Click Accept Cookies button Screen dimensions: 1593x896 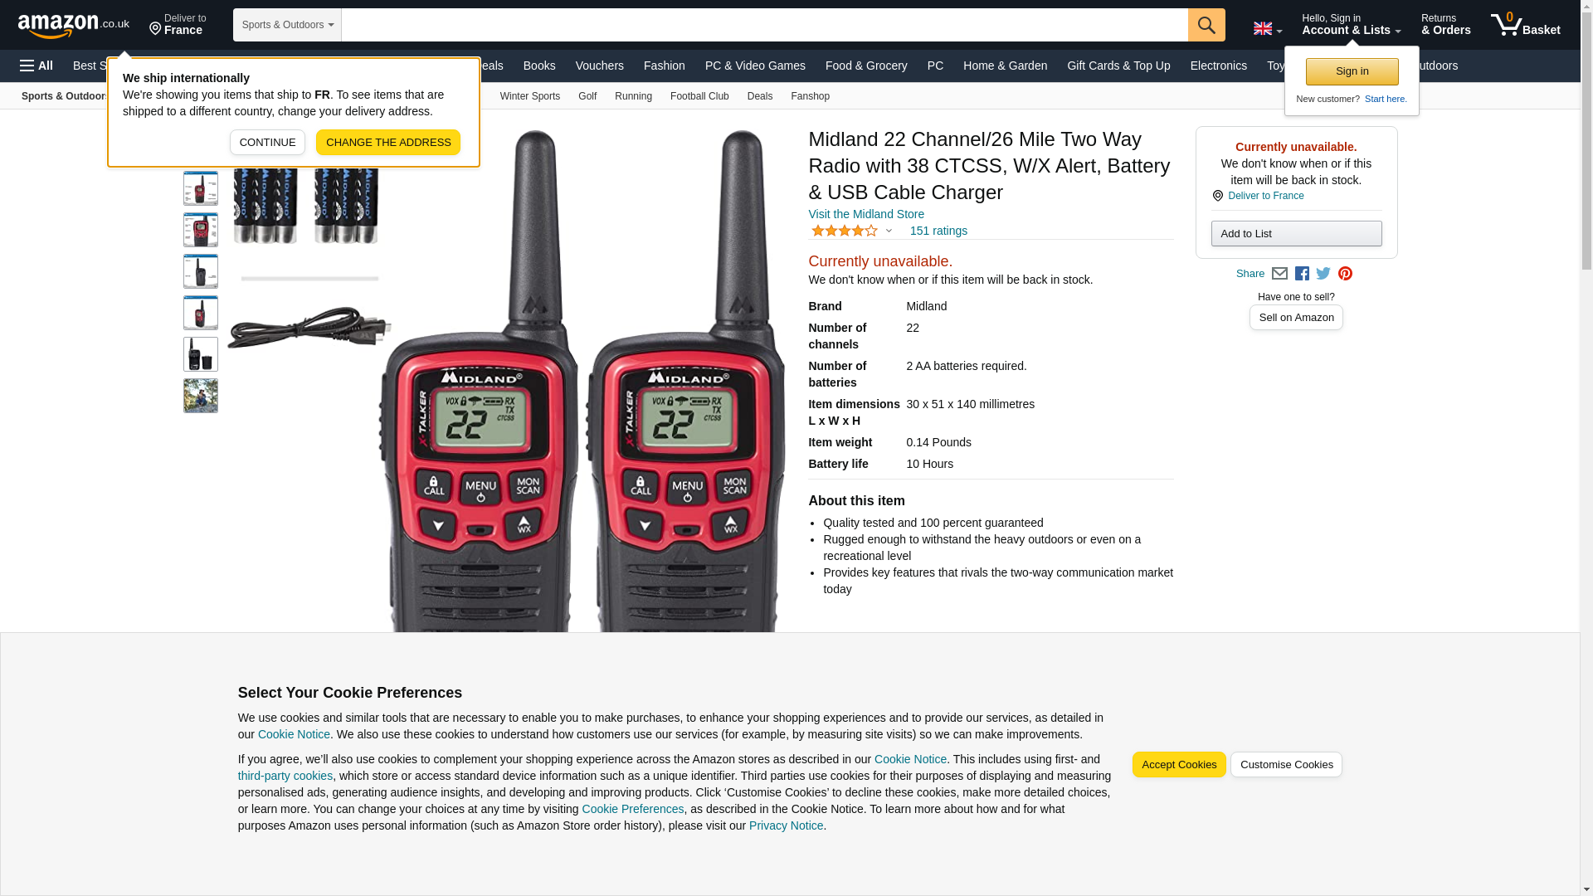point(1179,765)
